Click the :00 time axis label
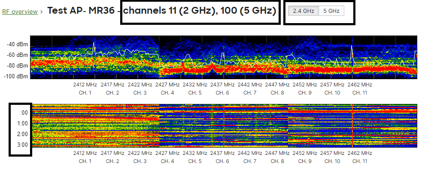Screen dimensions: 434x169 pyautogui.click(x=24, y=113)
